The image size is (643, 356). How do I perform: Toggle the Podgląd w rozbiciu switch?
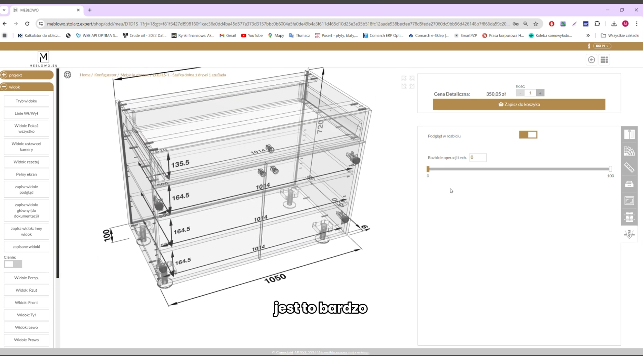tap(528, 135)
